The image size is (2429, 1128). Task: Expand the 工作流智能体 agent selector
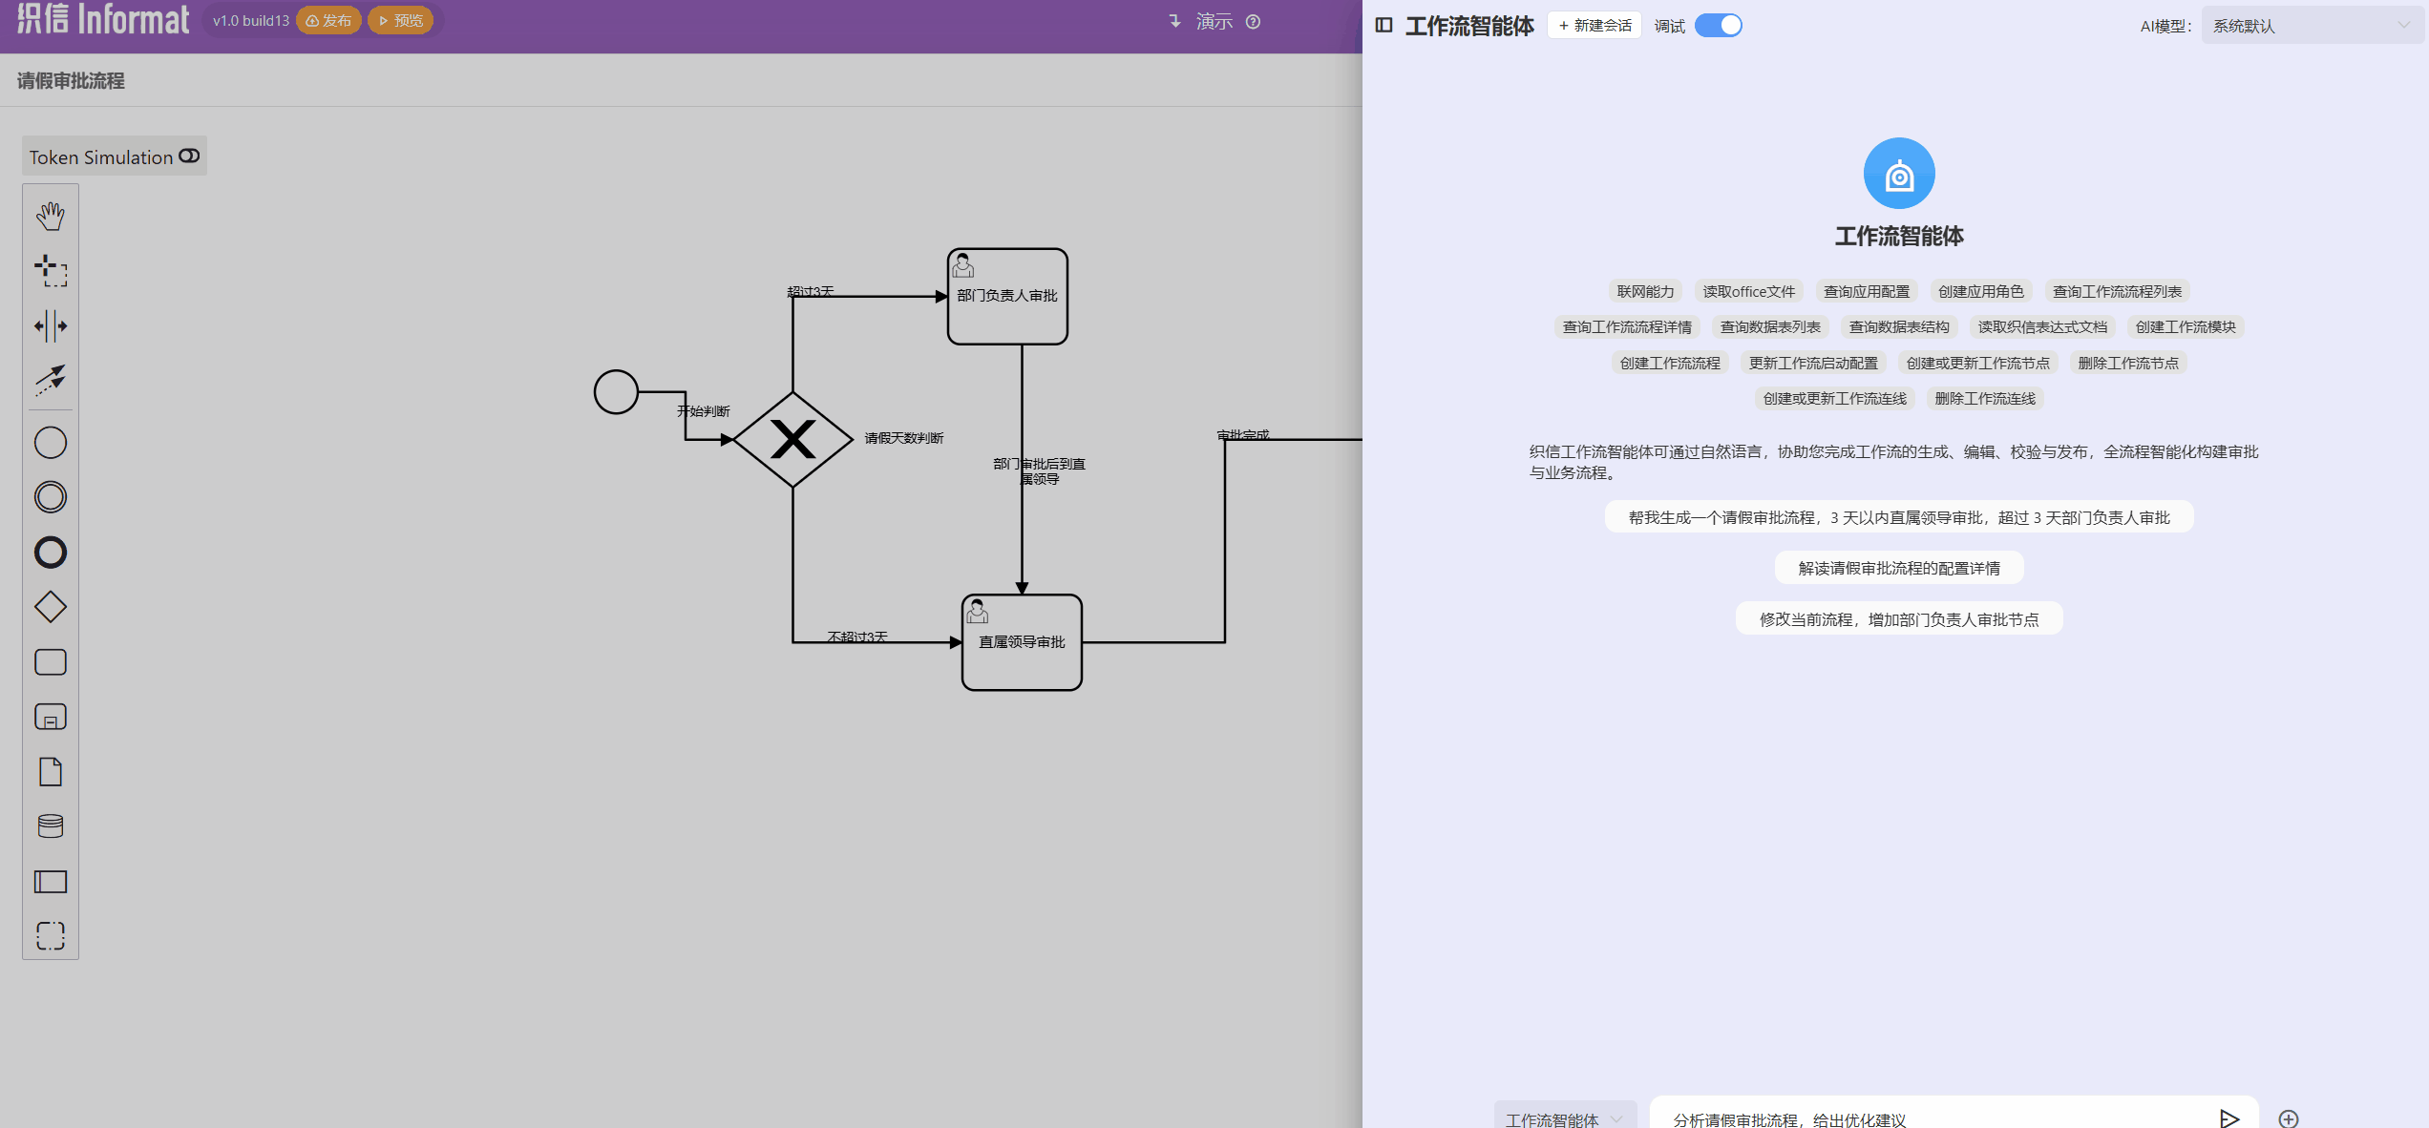(x=1565, y=1118)
